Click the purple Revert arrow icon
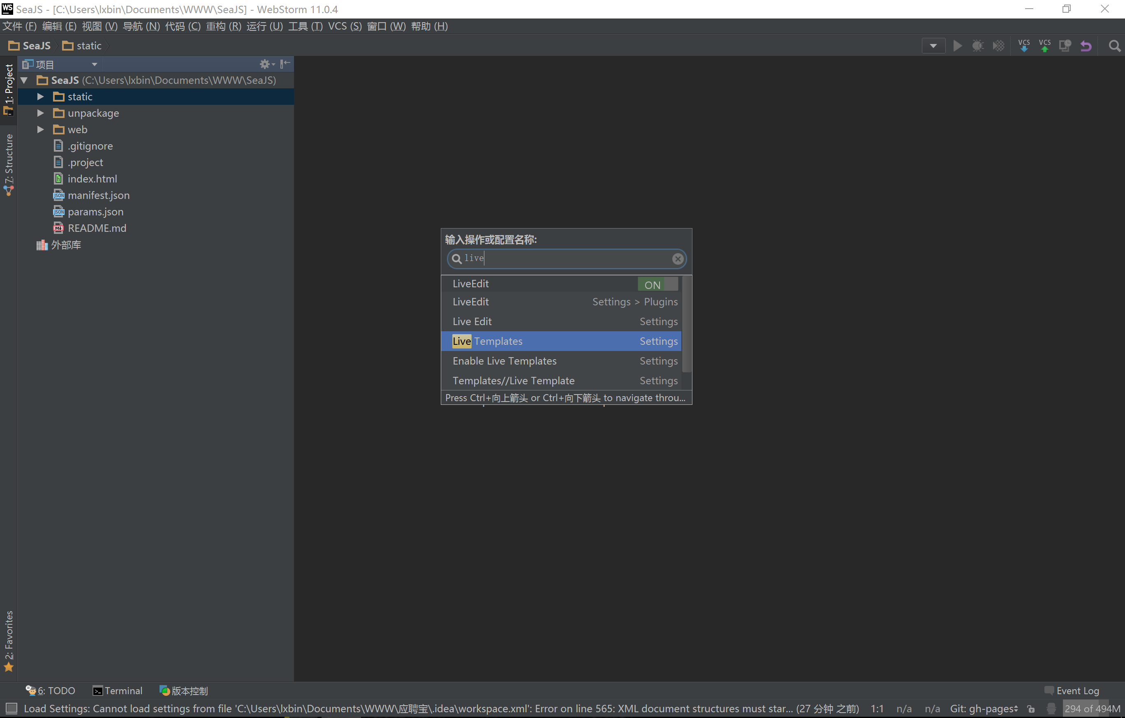1125x718 pixels. click(x=1086, y=46)
